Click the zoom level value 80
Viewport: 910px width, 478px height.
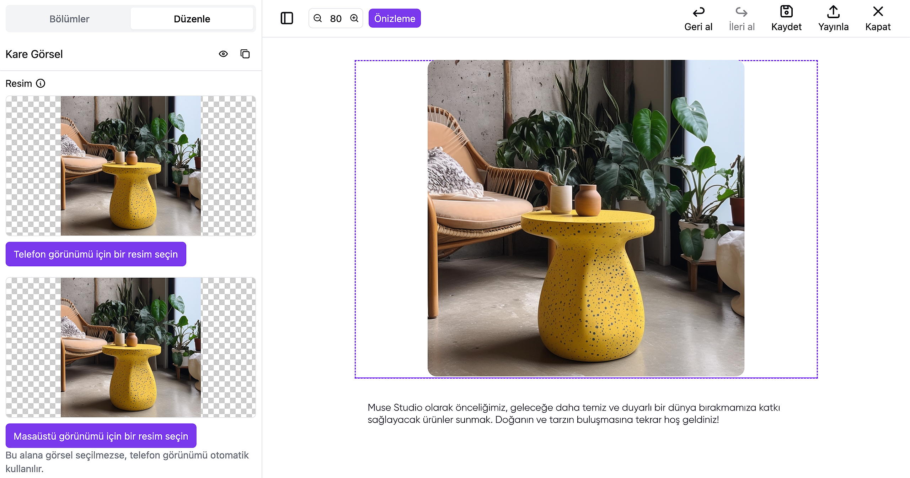pyautogui.click(x=336, y=18)
